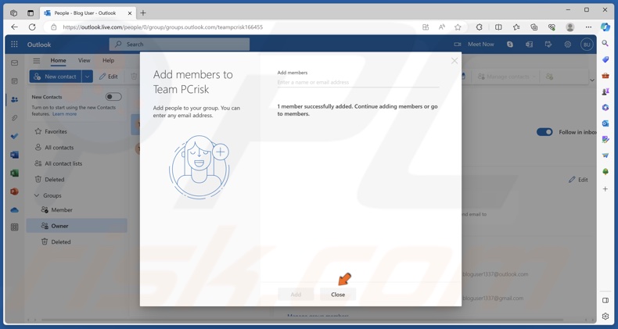Click the Add members input field
The image size is (618, 329).
tap(358, 82)
